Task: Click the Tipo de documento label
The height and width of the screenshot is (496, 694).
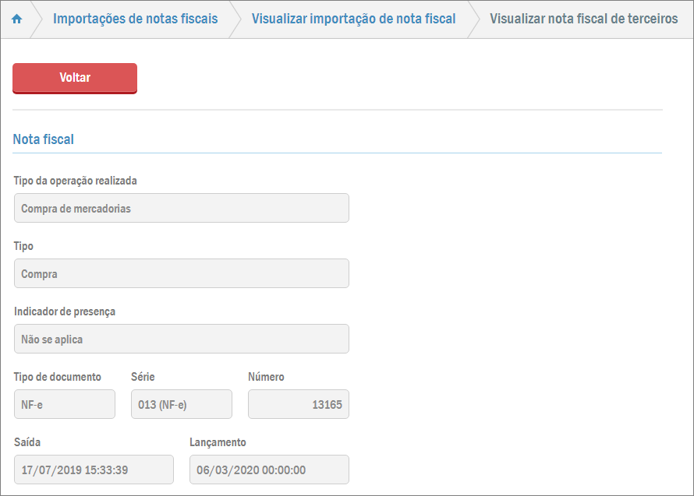Action: (x=58, y=377)
